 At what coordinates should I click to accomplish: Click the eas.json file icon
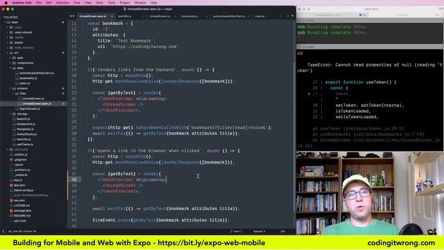pyautogui.click(x=11, y=201)
